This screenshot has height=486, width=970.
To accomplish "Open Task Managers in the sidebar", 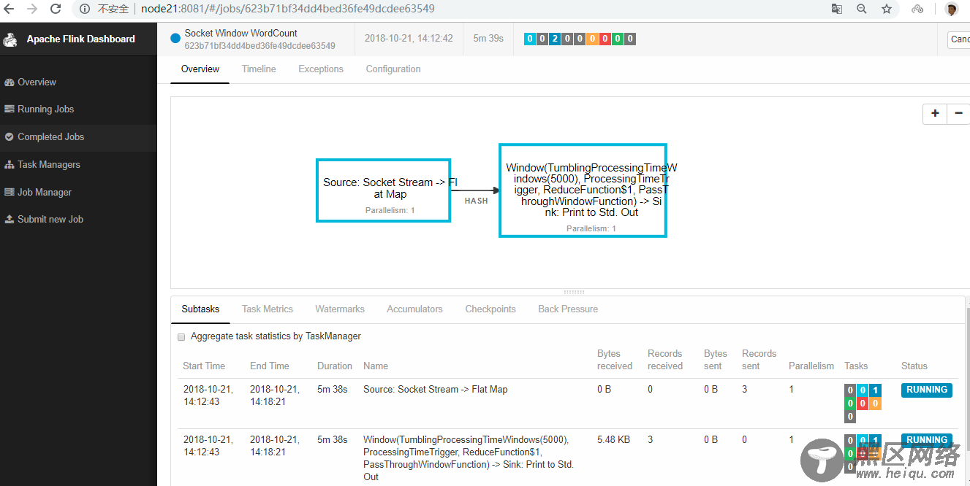I will pos(78,165).
